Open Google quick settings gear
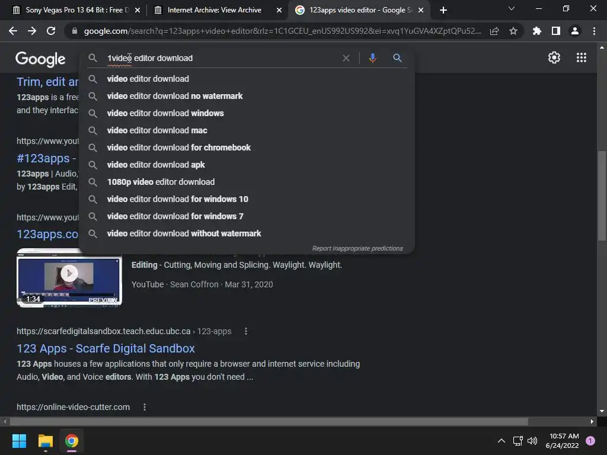This screenshot has width=607, height=455. coord(554,57)
